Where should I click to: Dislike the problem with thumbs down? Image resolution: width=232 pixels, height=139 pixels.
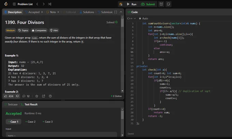(17, 96)
